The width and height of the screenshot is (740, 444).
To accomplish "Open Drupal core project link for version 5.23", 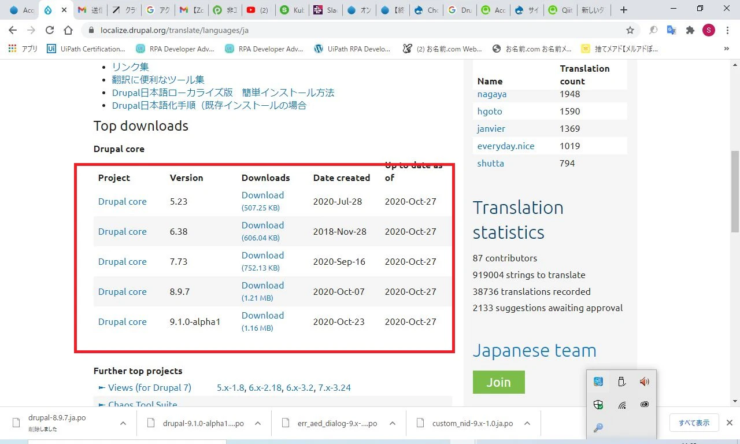I will point(122,201).
